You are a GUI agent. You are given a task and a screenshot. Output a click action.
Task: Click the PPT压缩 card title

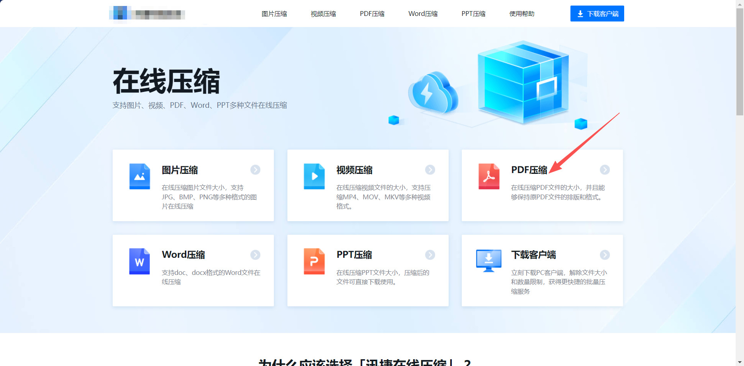pos(354,255)
